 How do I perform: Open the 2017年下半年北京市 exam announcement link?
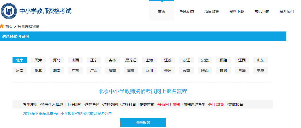coord(67,114)
